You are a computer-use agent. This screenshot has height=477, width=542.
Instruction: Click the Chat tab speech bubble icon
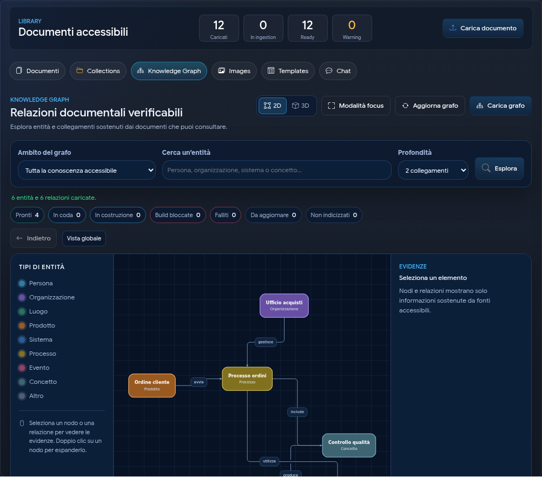[329, 70]
